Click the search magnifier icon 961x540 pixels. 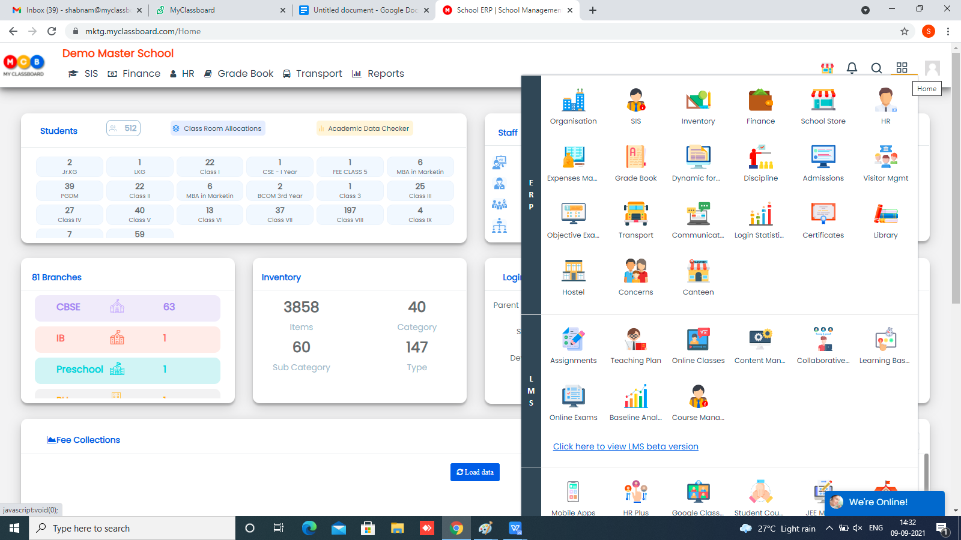(876, 68)
